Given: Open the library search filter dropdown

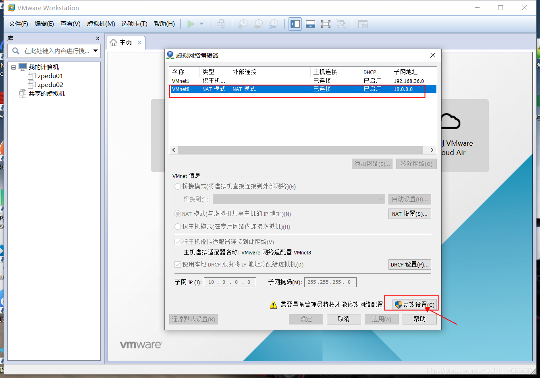Looking at the screenshot, I should coord(96,51).
